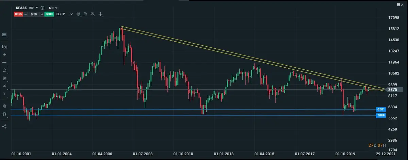Choose the circle shape drawing tool
The width and height of the screenshot is (408, 160).
4,70
